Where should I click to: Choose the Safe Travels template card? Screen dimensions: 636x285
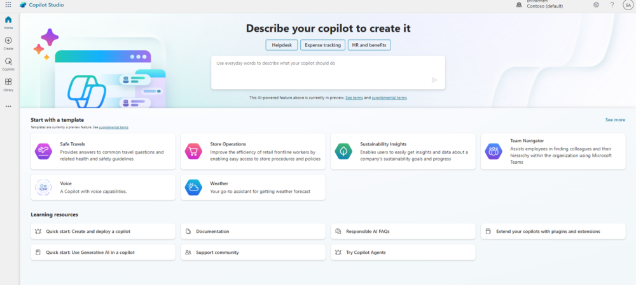(103, 151)
